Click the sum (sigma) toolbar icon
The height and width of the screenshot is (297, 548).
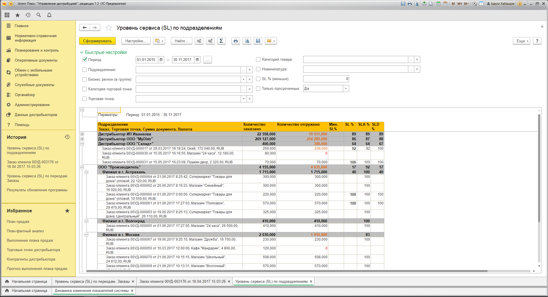pyautogui.click(x=221, y=41)
